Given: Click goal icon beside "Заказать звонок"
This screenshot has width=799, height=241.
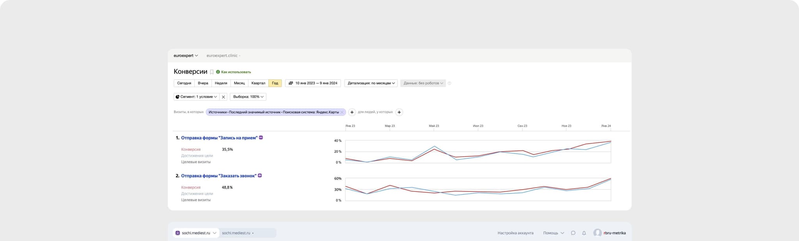Looking at the screenshot, I should [x=260, y=175].
